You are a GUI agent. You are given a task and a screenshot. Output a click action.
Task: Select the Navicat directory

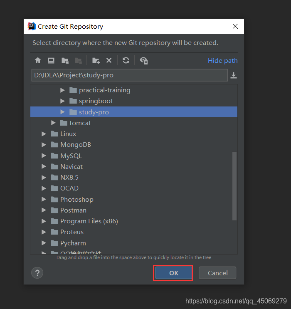coord(72,166)
